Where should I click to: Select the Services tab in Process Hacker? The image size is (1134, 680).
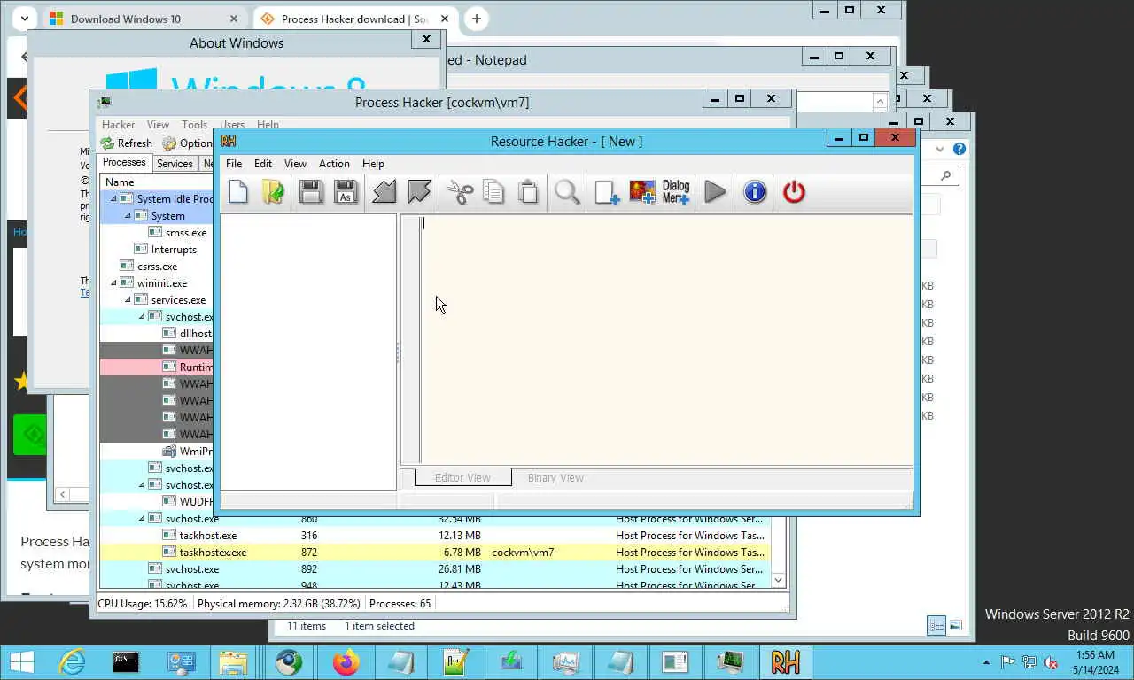coord(175,163)
